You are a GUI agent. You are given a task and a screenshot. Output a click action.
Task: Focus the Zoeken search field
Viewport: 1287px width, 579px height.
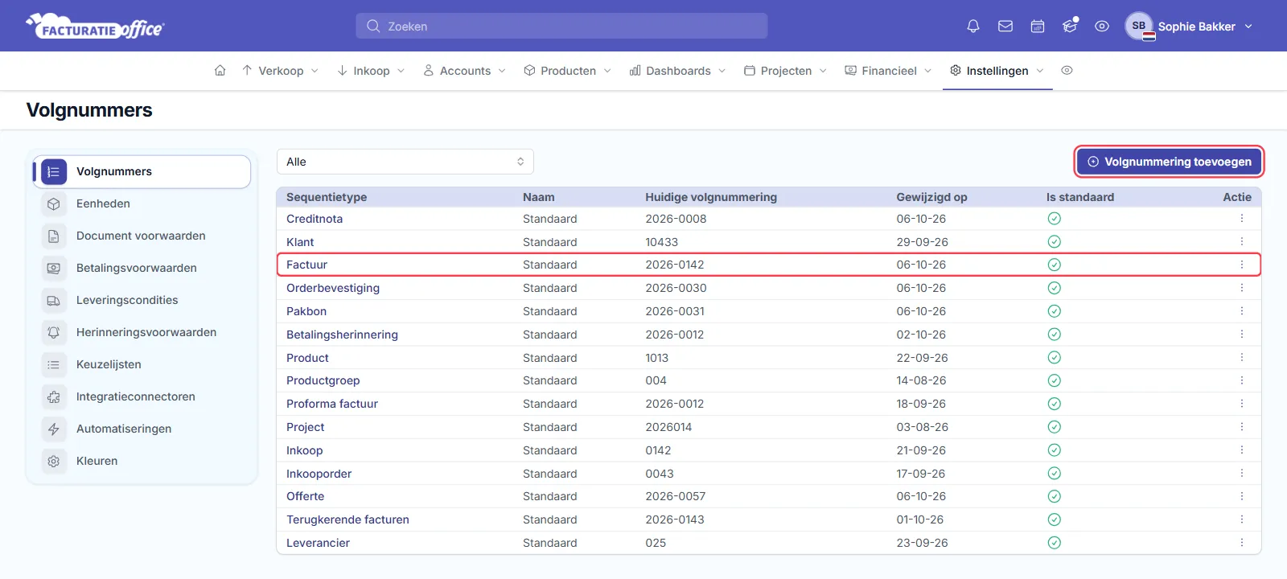561,26
